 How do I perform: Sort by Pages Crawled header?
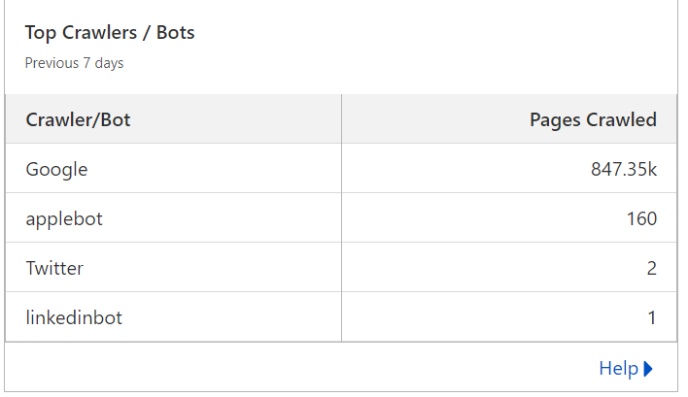[593, 119]
